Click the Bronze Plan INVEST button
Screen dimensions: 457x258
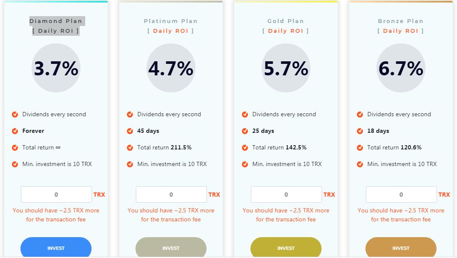coord(401,247)
